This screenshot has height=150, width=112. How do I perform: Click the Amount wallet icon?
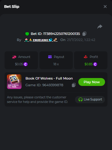coord(14,57)
